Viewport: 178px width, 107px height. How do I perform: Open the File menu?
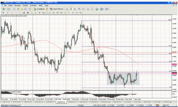click(5, 5)
